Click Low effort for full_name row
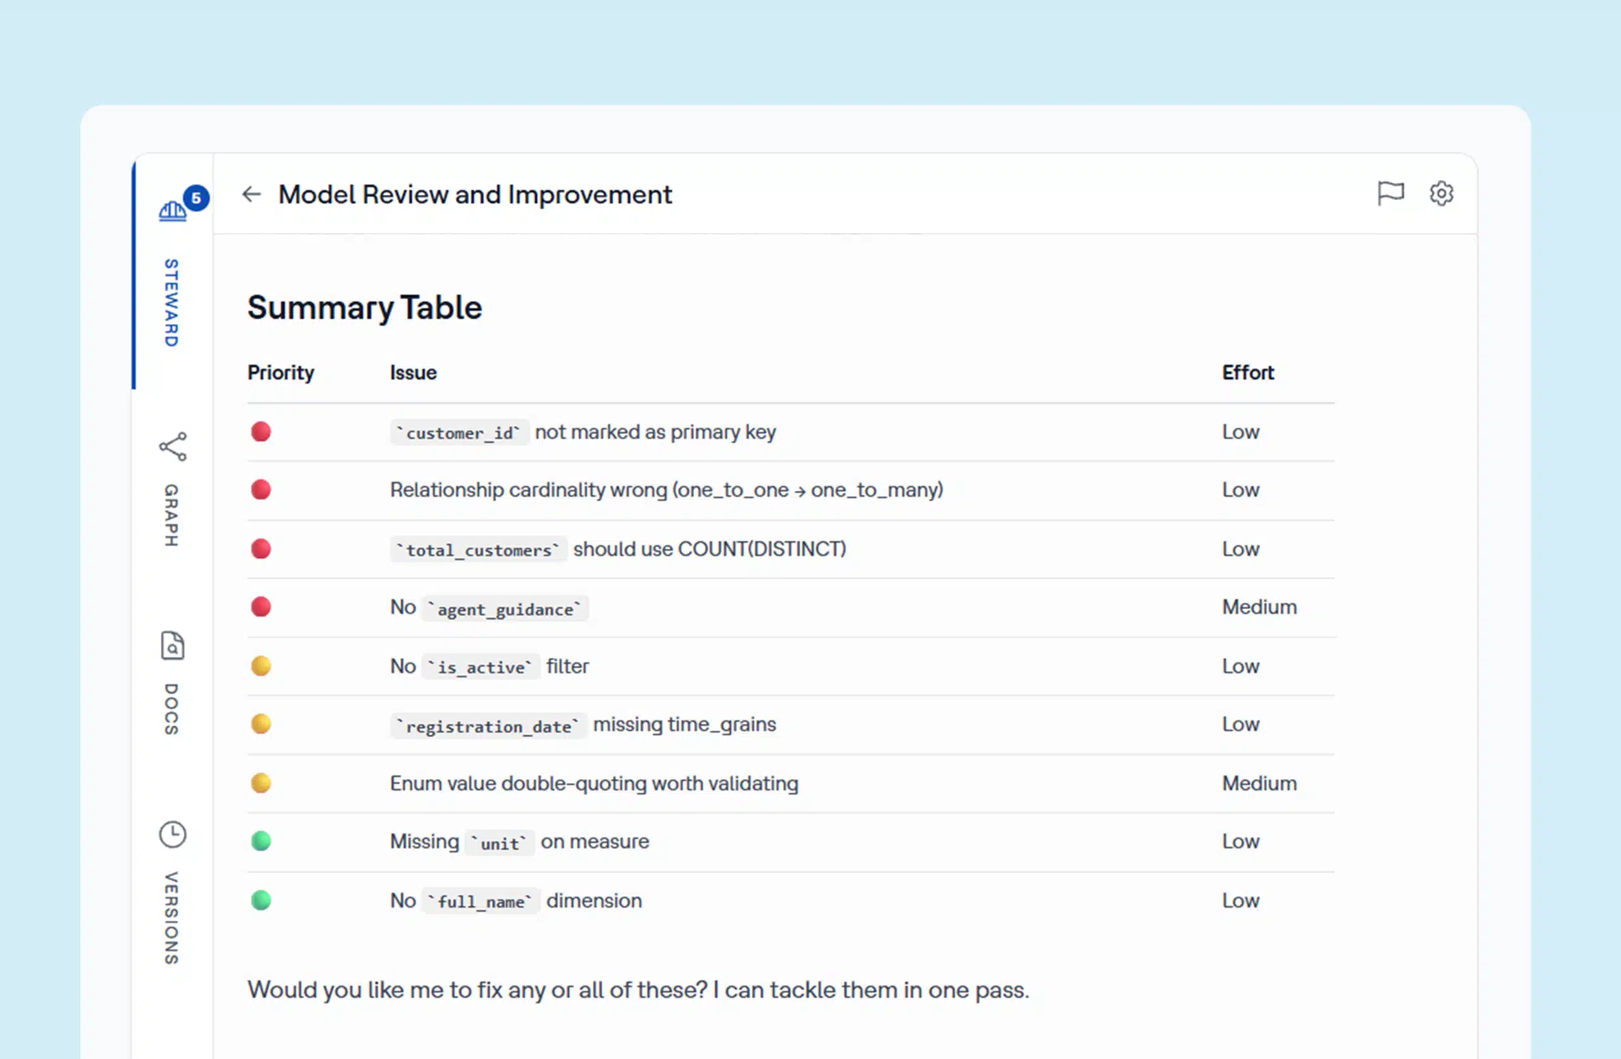The image size is (1621, 1059). pyautogui.click(x=1240, y=900)
